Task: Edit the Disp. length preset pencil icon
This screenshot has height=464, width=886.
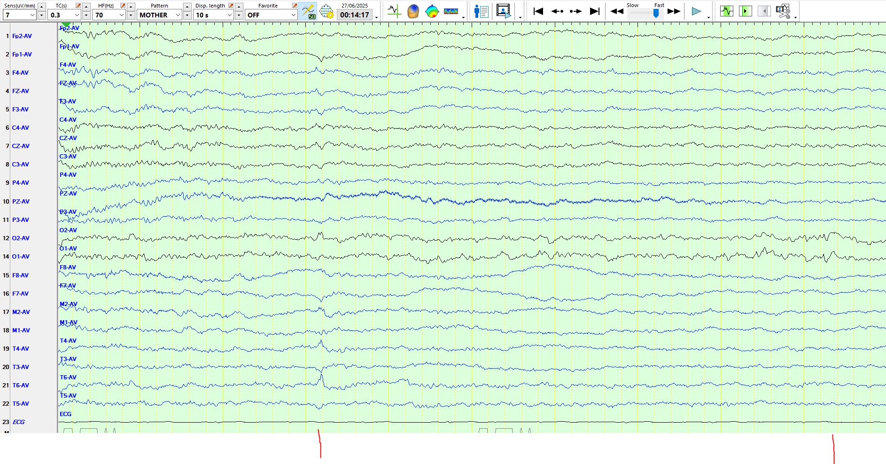Action: tap(231, 6)
